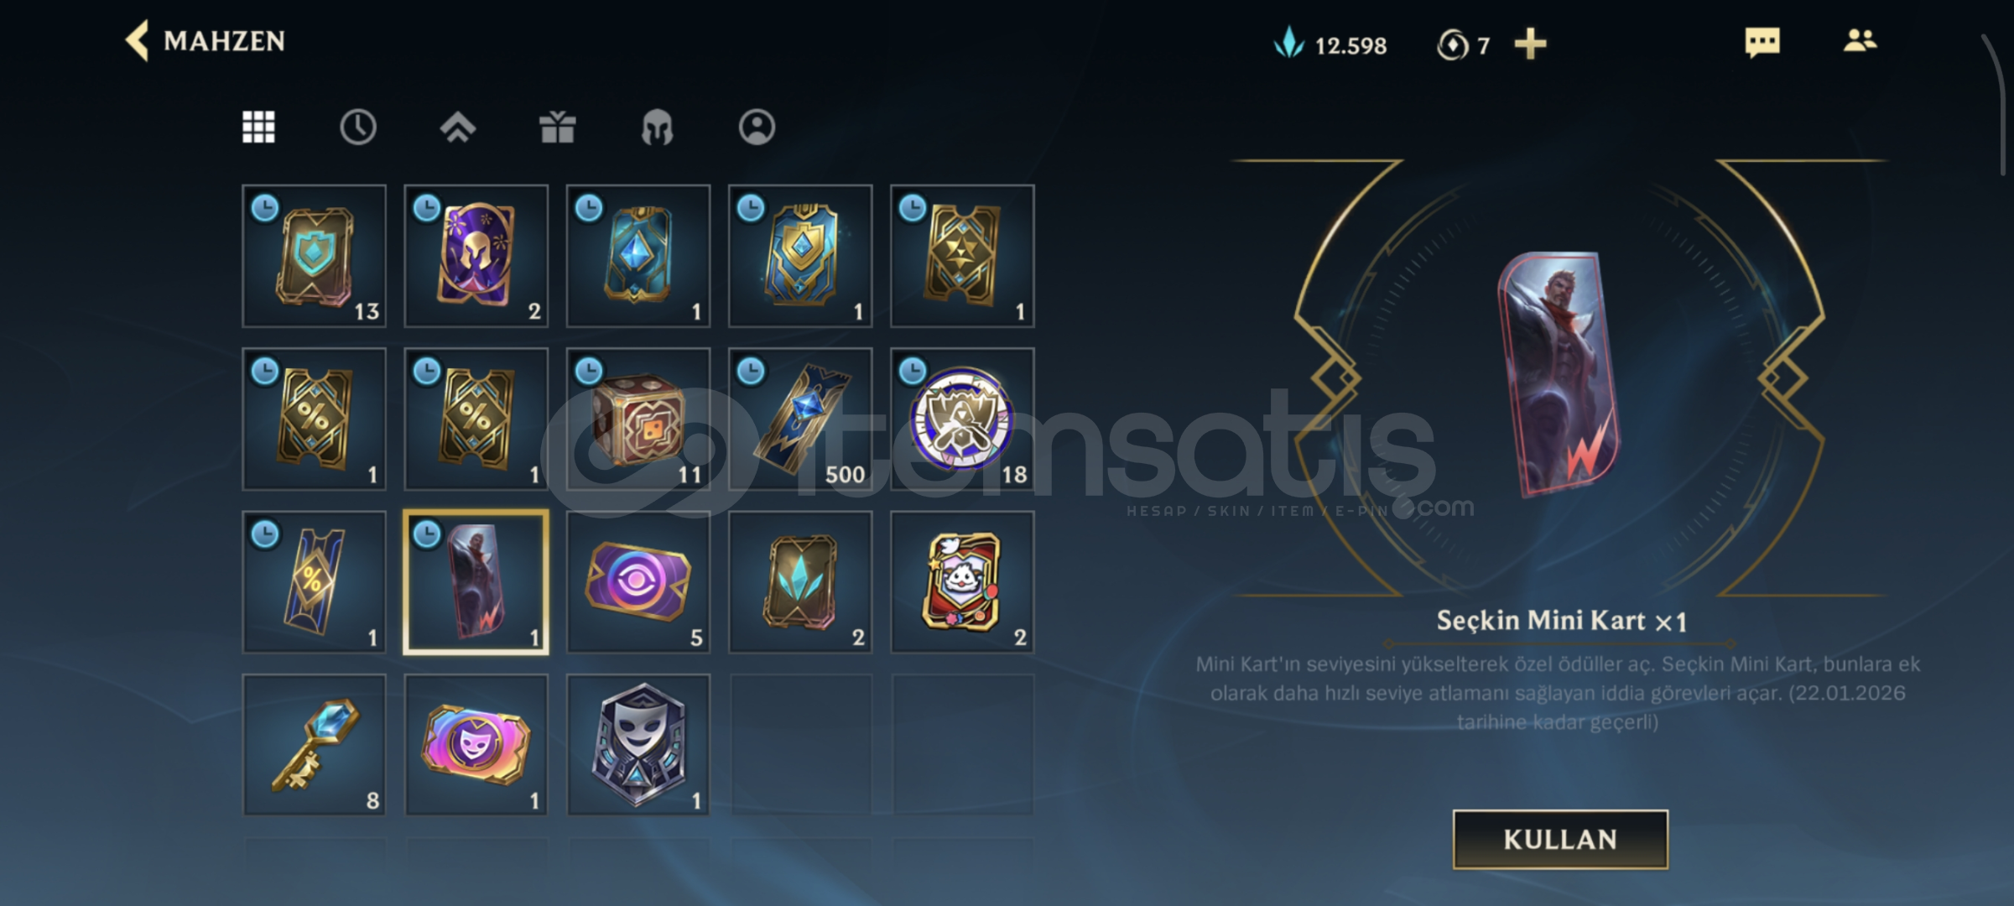Select the Poro card item
The height and width of the screenshot is (906, 2014).
click(x=962, y=581)
